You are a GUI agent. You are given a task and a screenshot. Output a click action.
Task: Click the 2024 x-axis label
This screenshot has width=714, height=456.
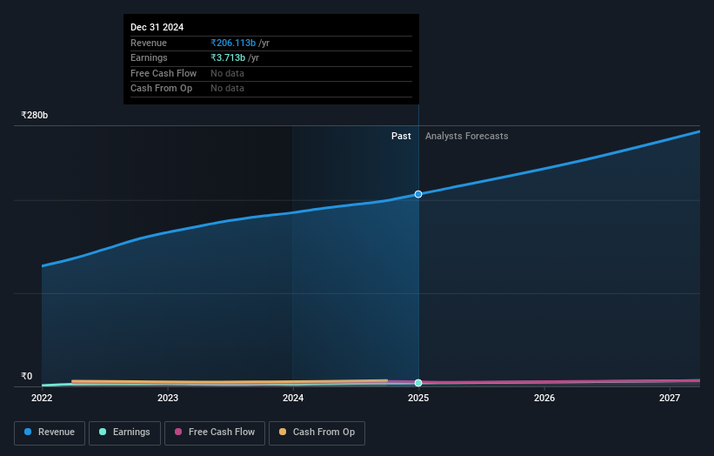tap(293, 399)
